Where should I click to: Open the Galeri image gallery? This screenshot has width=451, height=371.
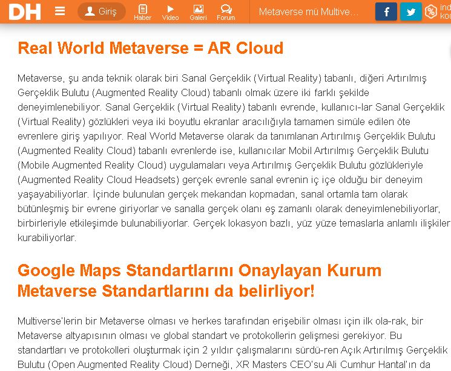(x=198, y=12)
